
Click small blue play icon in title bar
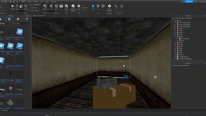11,2
